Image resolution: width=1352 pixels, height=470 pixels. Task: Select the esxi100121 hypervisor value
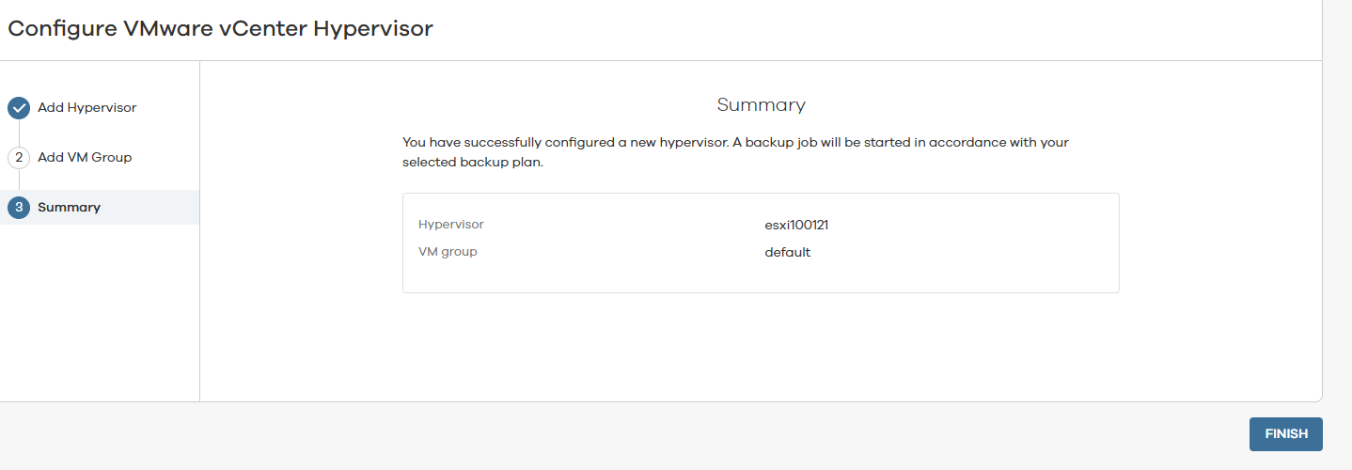tap(796, 226)
